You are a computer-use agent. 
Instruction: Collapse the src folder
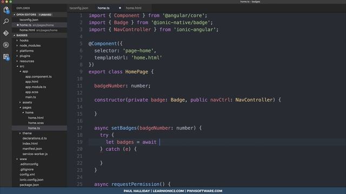(22, 66)
